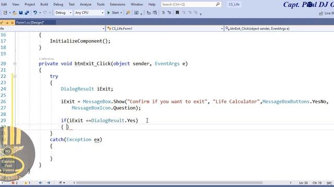The height and width of the screenshot is (187, 334).
Task: Open the Help menu
Action: pyautogui.click(x=152, y=4)
